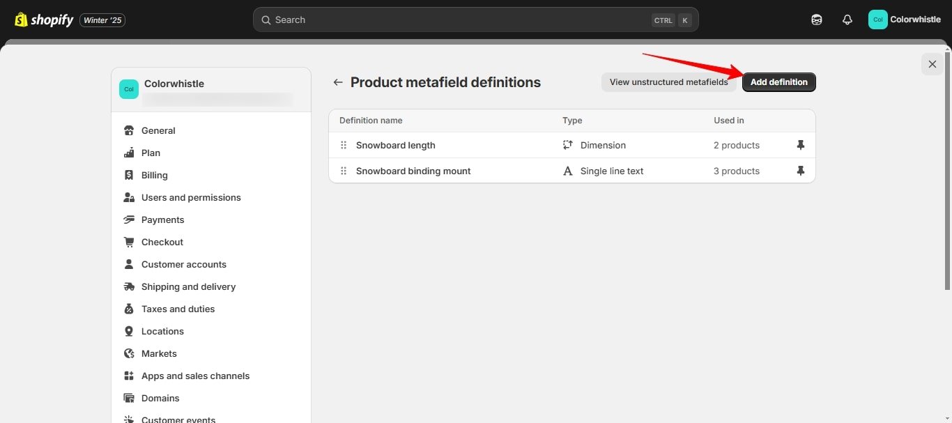This screenshot has height=423, width=952.
Task: Unpin the Snowboard length definition
Action: pyautogui.click(x=800, y=145)
